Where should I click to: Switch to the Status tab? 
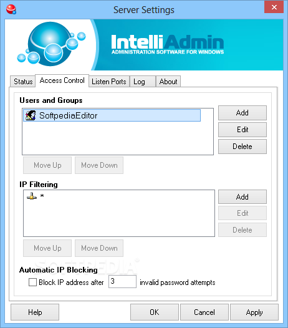(23, 81)
